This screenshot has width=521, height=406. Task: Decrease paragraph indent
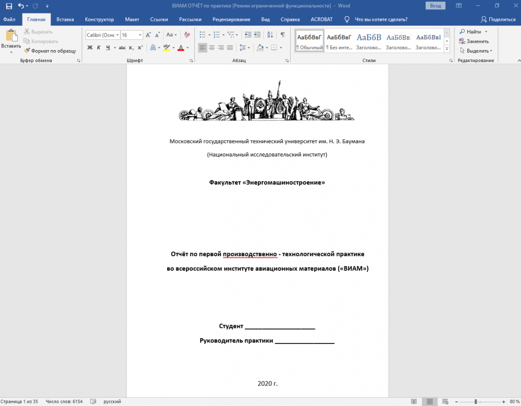pos(248,35)
